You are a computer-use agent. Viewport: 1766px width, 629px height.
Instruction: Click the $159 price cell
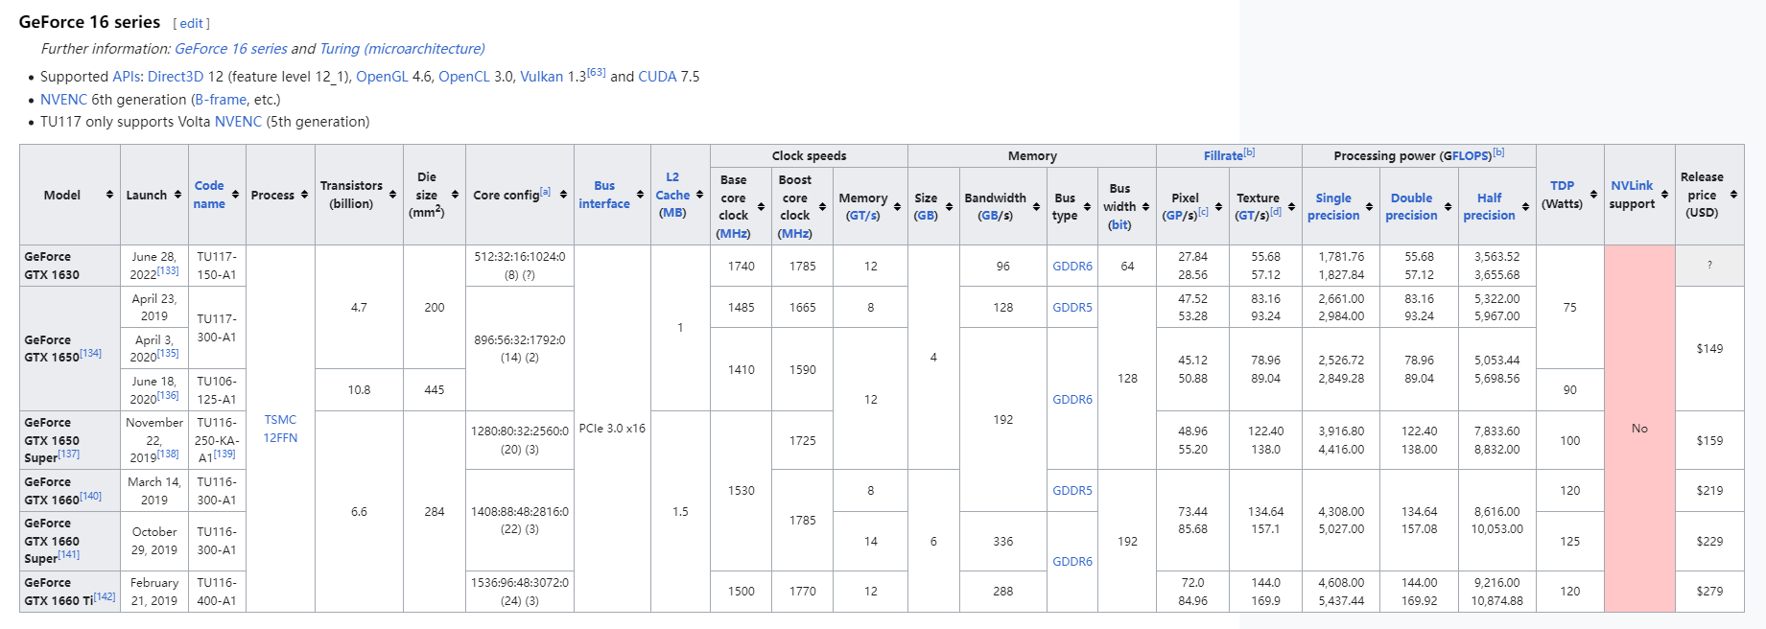(x=1709, y=441)
